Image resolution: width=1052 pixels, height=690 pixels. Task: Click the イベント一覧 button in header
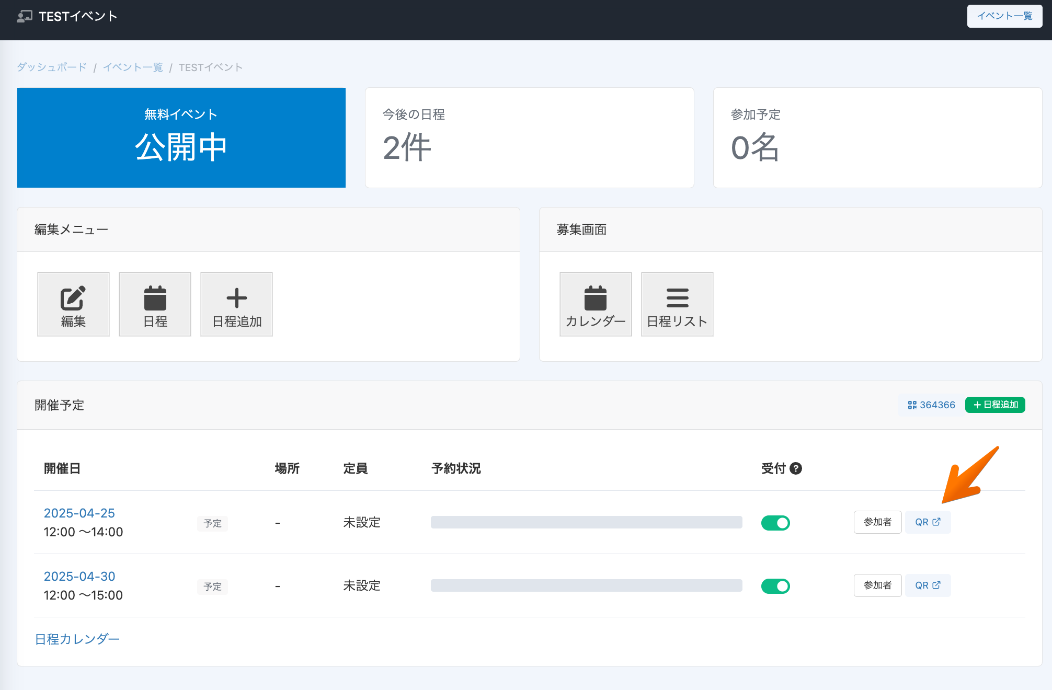(1004, 16)
